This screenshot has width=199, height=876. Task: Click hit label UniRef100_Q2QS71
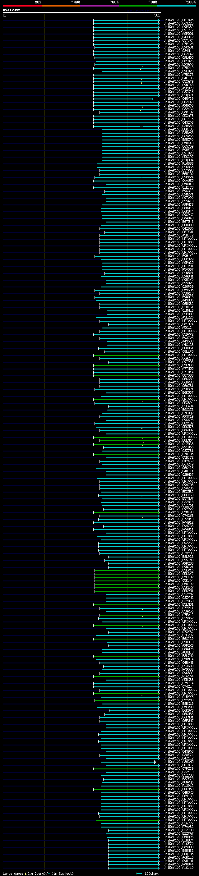coord(178,95)
